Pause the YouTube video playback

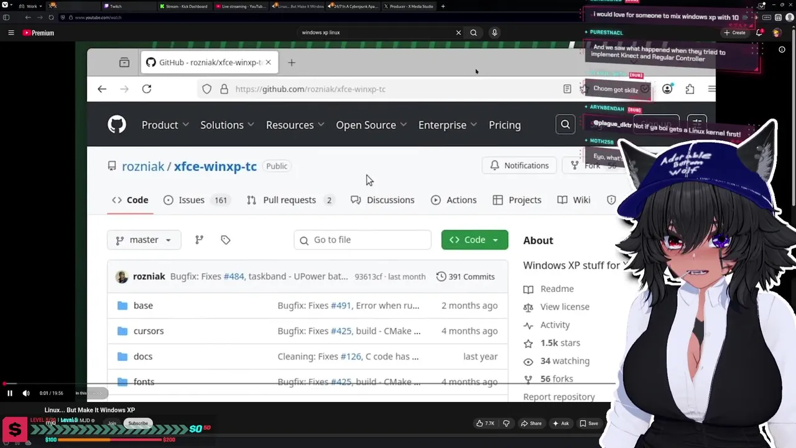pos(10,393)
